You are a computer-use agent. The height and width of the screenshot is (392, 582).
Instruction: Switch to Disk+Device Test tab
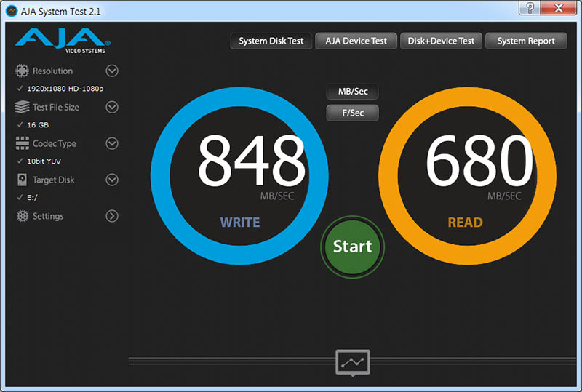pos(441,41)
